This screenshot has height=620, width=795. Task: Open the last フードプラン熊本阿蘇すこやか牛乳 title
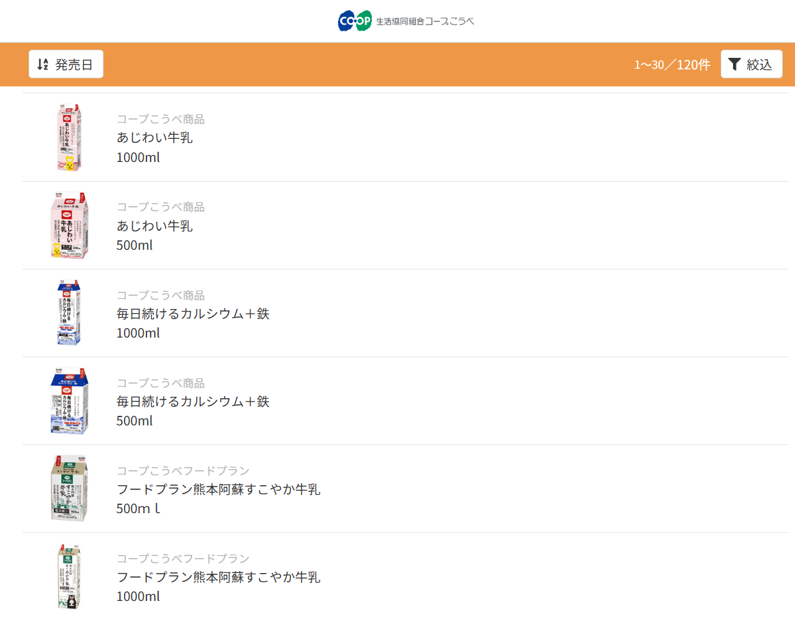point(218,577)
